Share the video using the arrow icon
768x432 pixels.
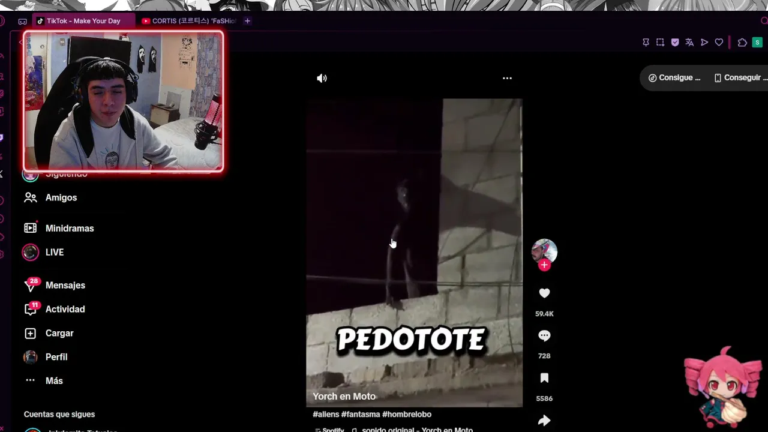pyautogui.click(x=544, y=421)
